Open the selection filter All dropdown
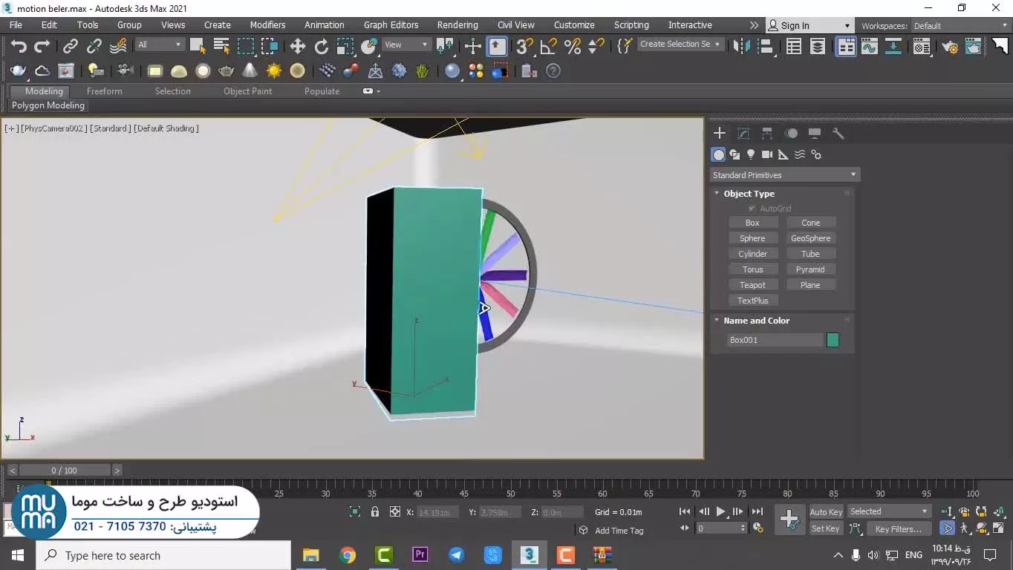 tap(159, 45)
